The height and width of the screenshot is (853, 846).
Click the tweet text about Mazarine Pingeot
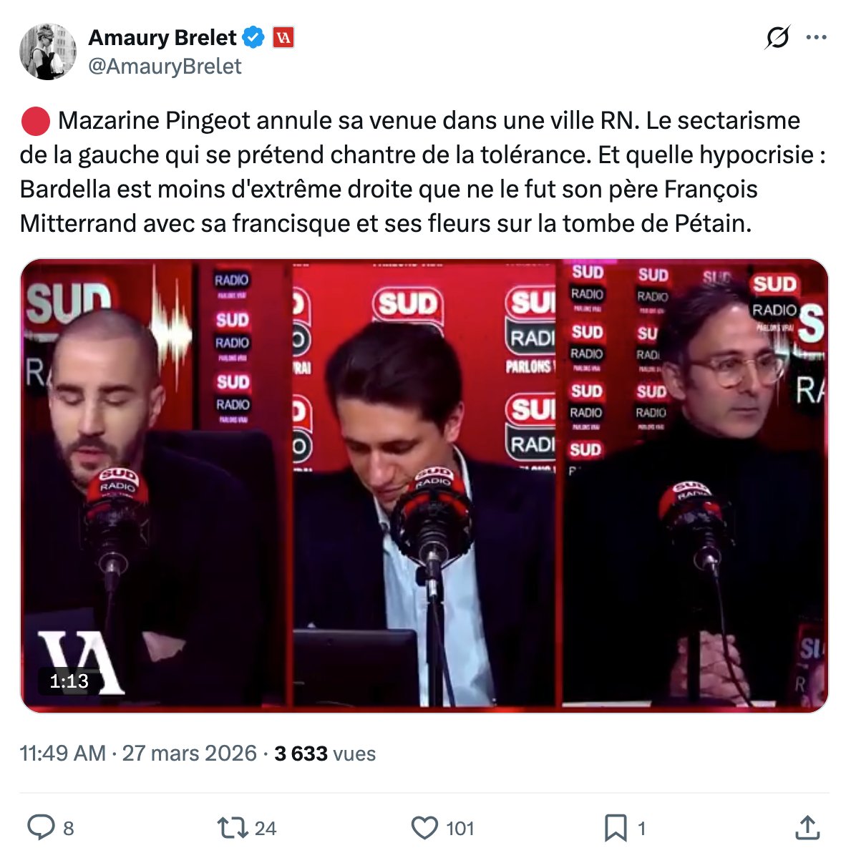click(x=423, y=172)
